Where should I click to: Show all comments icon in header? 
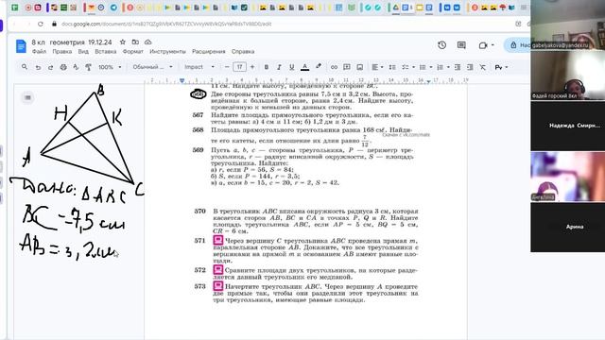pyautogui.click(x=461, y=45)
